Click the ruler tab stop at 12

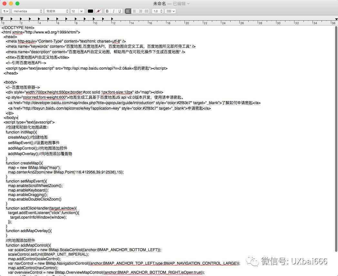click(x=112, y=19)
